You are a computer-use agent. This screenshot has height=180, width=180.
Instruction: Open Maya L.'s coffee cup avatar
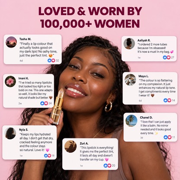click(x=130, y=80)
